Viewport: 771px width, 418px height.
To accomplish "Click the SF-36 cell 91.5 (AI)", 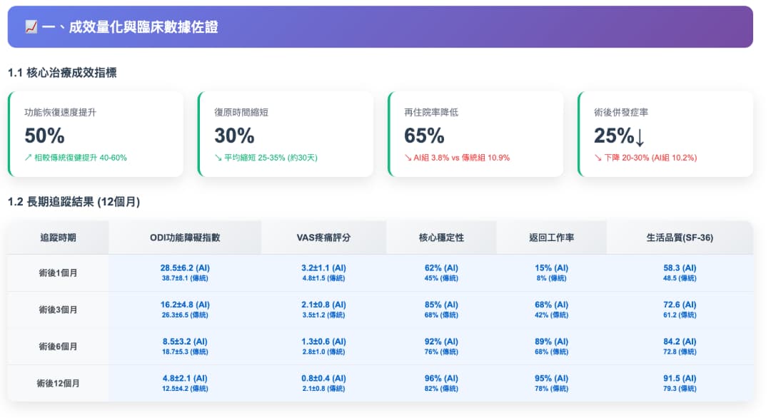I will [x=680, y=379].
